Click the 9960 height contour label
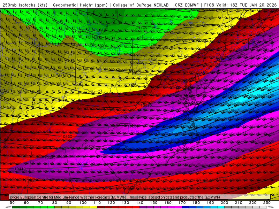The height and width of the screenshot is (209, 279). point(133,84)
